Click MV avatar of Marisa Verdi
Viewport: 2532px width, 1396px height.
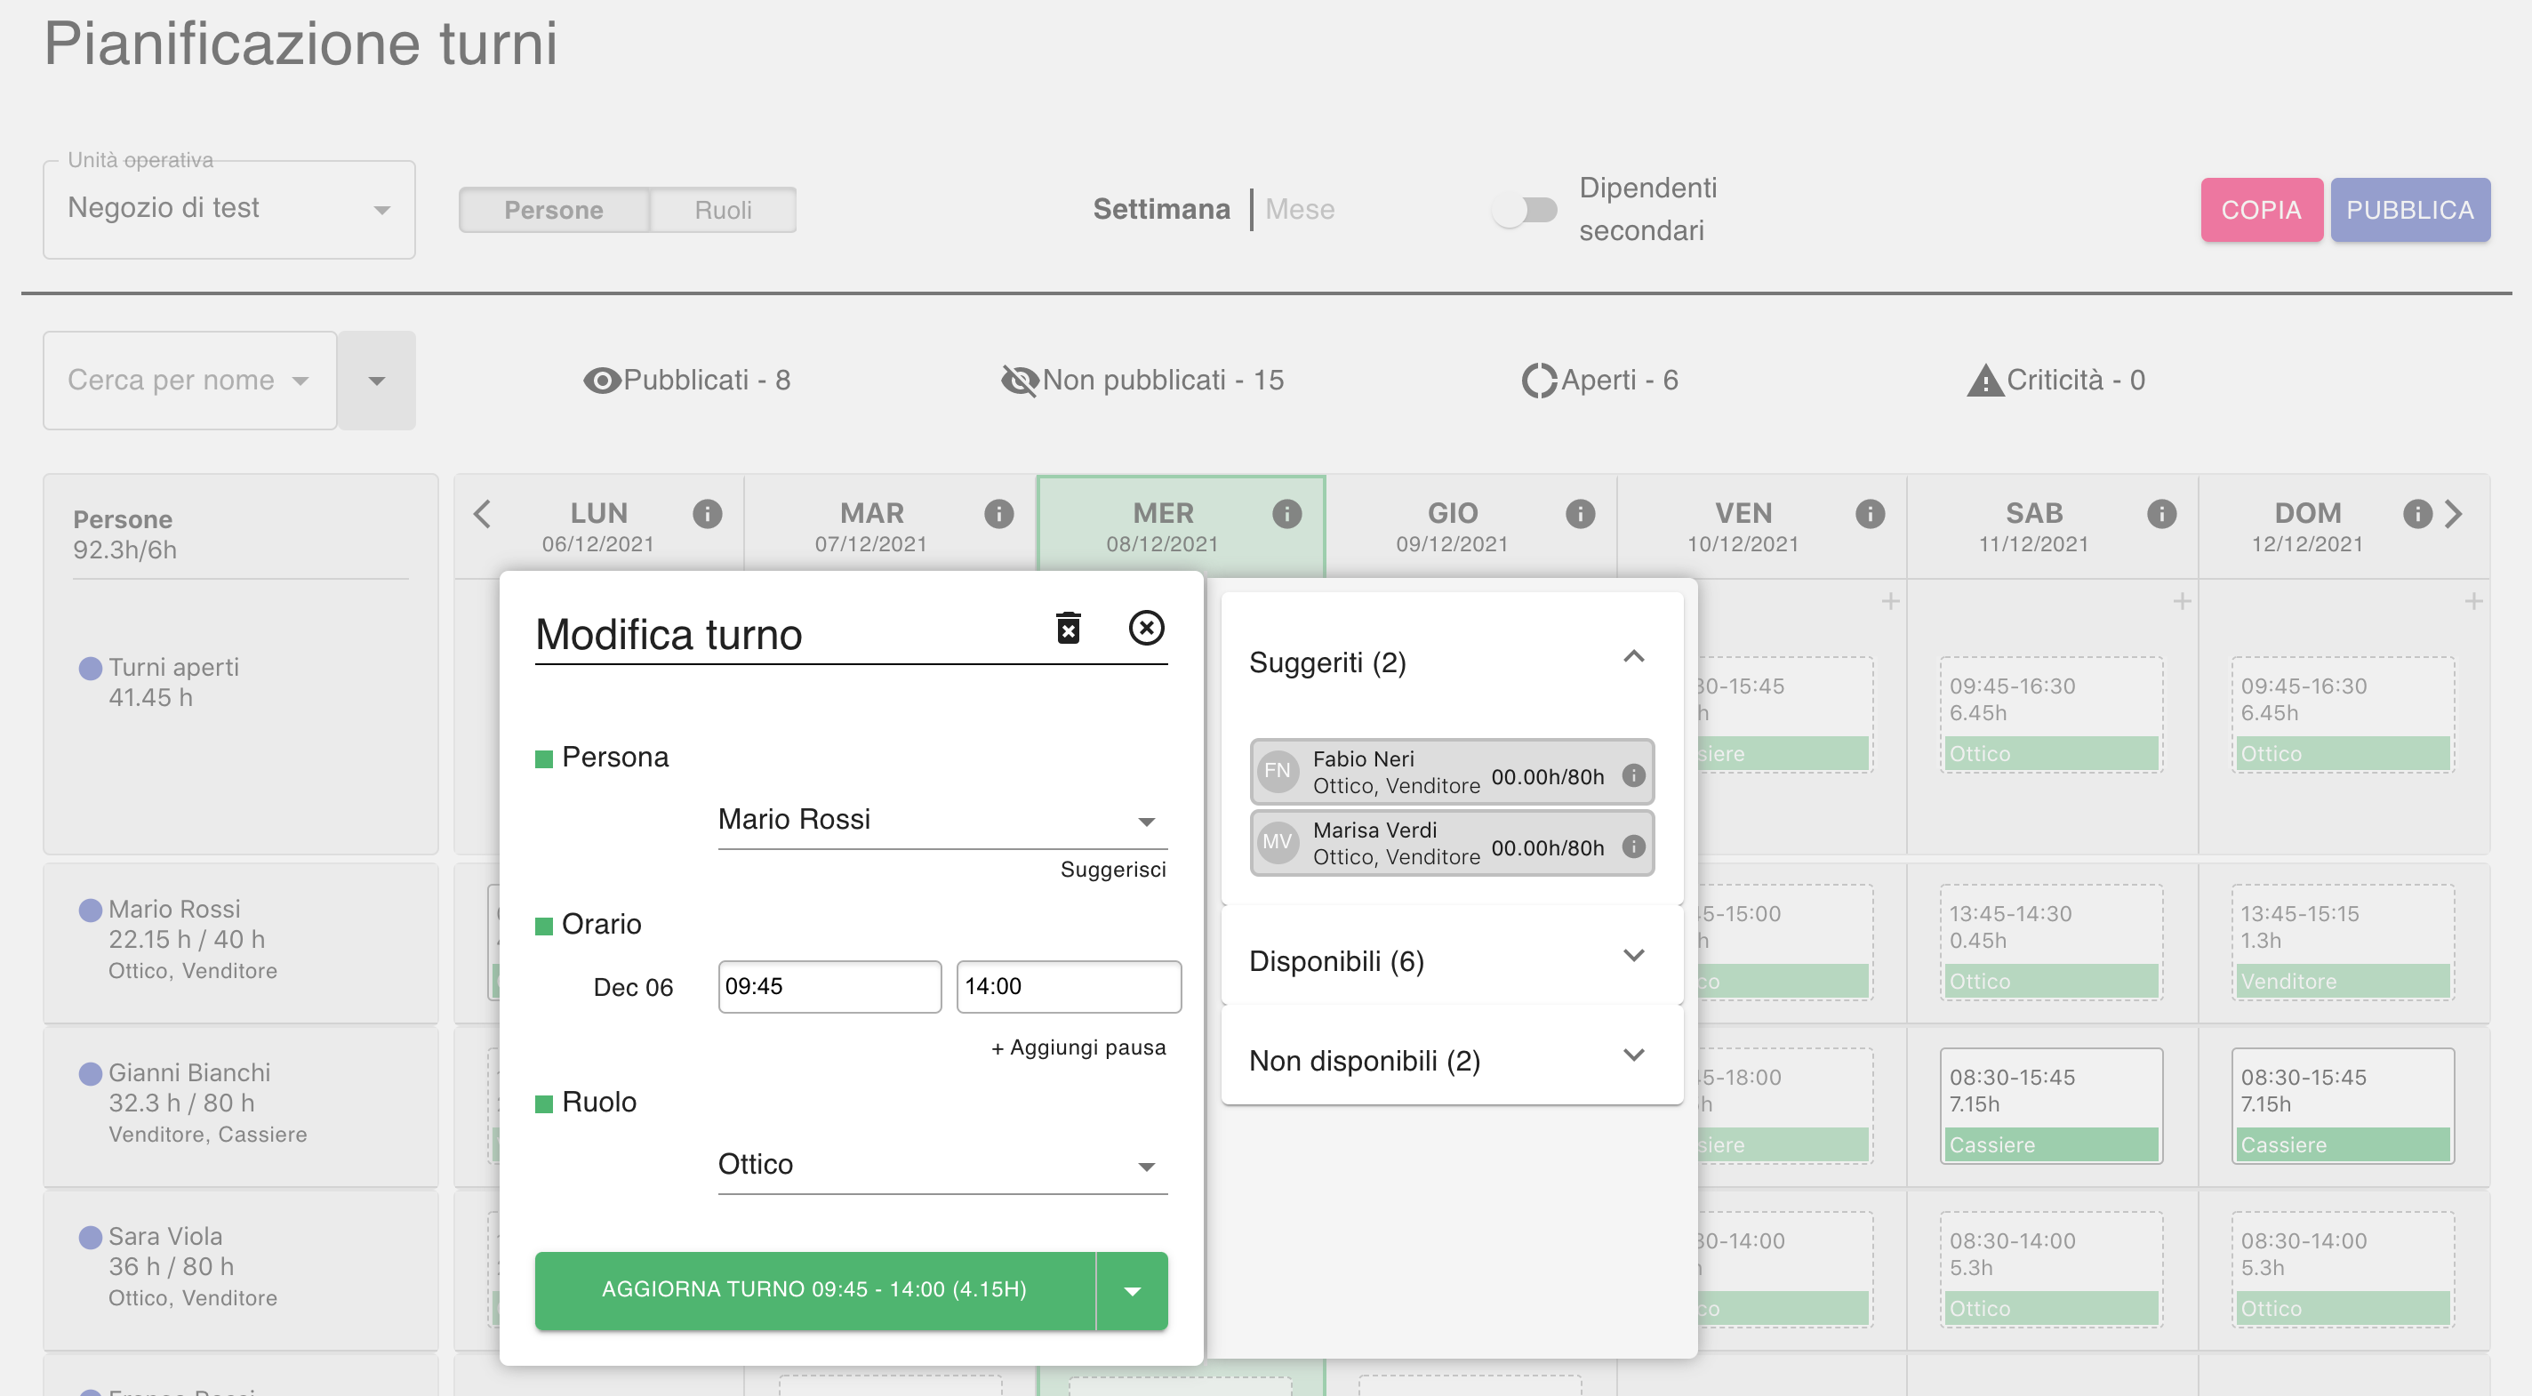point(1278,843)
